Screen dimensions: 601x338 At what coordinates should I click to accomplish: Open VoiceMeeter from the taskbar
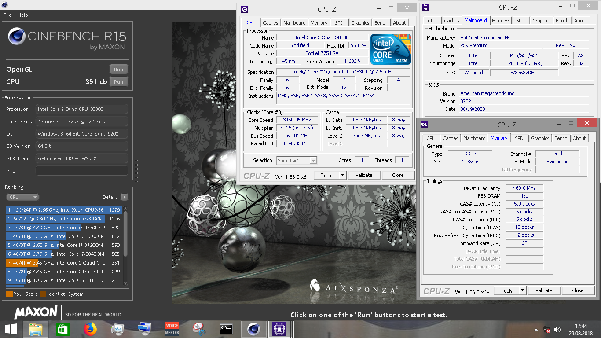[x=172, y=329]
